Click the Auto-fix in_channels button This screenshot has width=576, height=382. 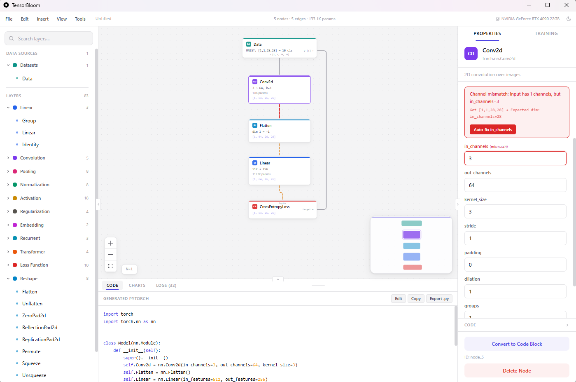pyautogui.click(x=492, y=129)
